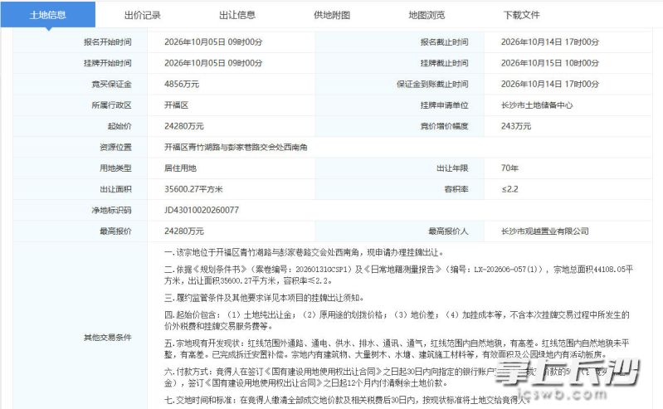Open the 供地附图 tab
The image size is (663, 409).
coord(332,15)
